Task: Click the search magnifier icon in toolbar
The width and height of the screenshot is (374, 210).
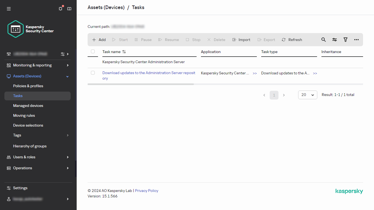Action: tap(323, 40)
